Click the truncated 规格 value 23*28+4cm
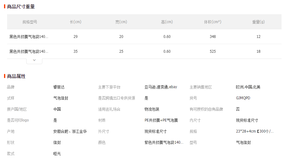The image size is (288, 160). 255,131
